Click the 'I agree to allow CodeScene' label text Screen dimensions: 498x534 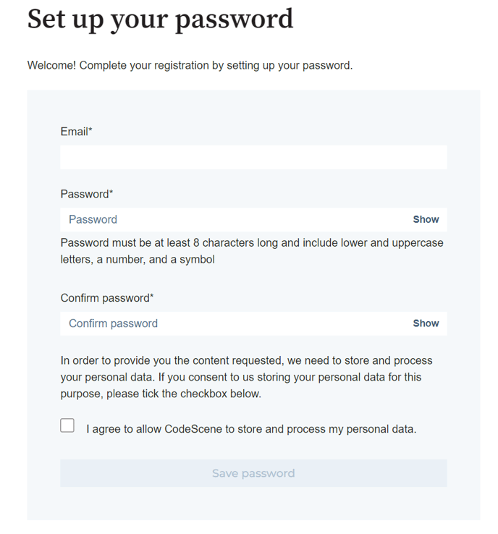pyautogui.click(x=251, y=429)
